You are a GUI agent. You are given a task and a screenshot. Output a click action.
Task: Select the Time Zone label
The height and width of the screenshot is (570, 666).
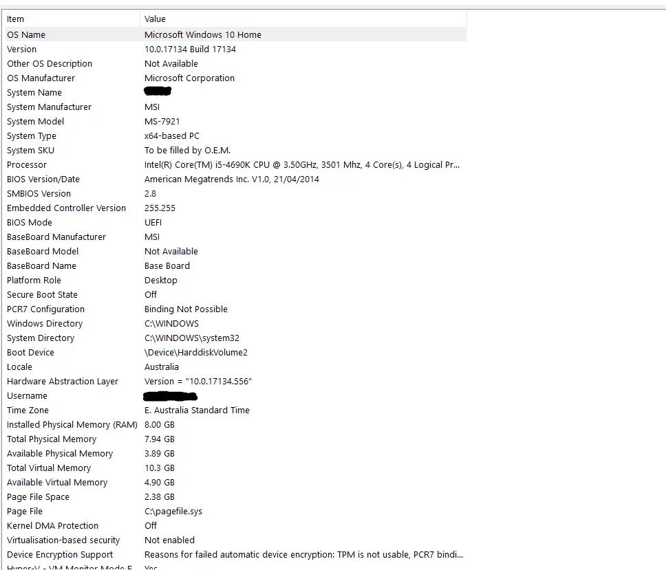coord(28,410)
